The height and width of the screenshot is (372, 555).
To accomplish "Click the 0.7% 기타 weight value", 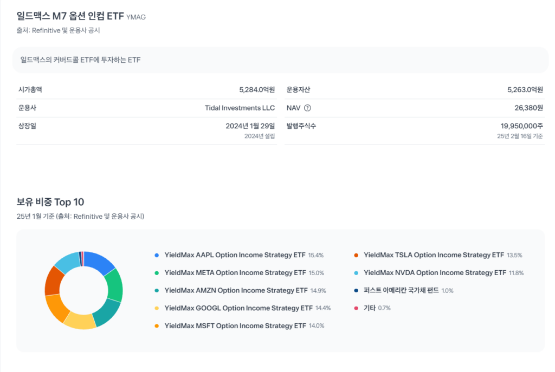I will tap(384, 308).
